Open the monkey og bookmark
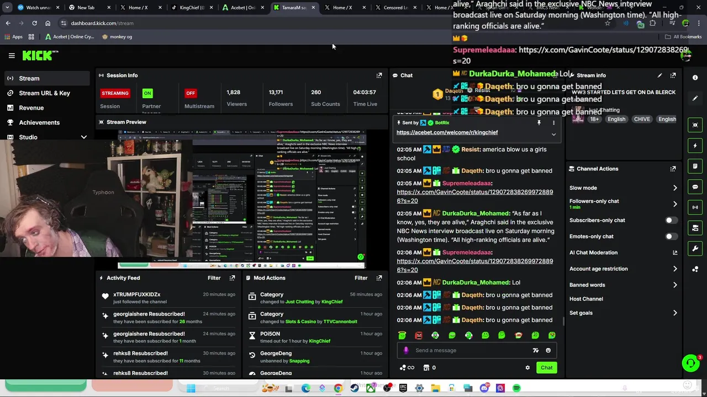This screenshot has width=707, height=397. (x=117, y=37)
